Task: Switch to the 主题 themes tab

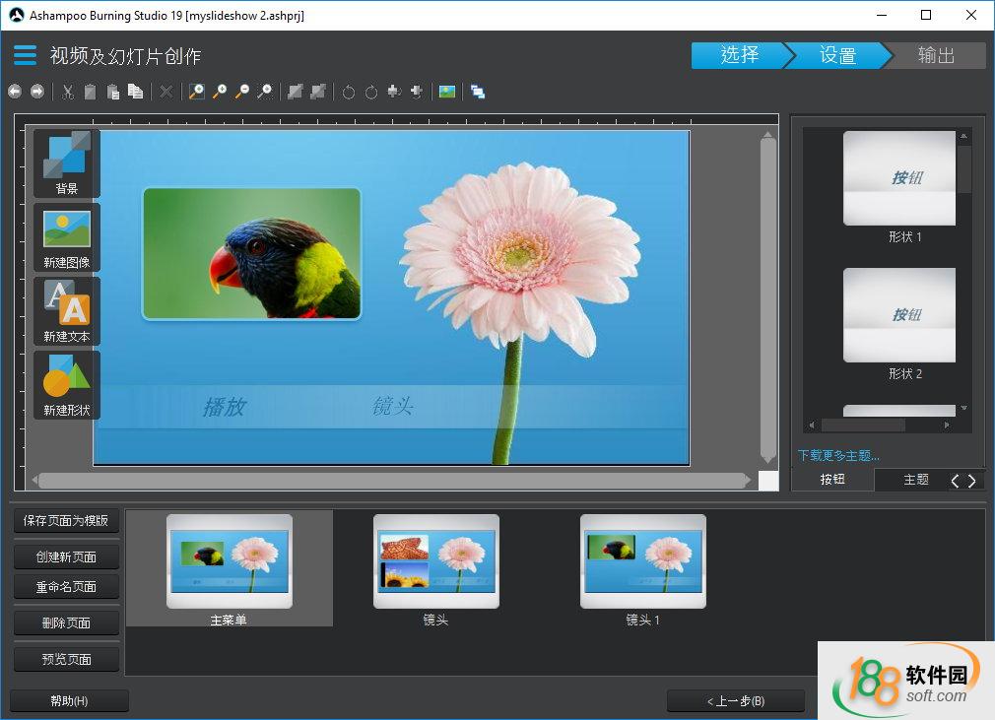Action: tap(915, 480)
